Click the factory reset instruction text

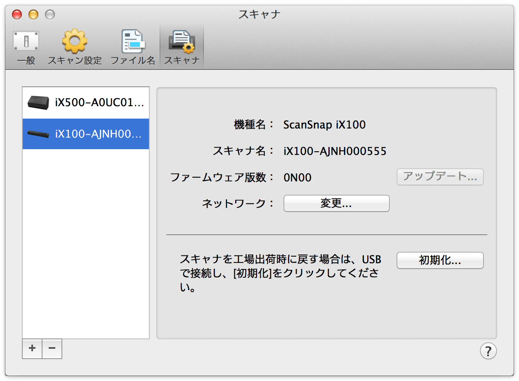(x=280, y=274)
